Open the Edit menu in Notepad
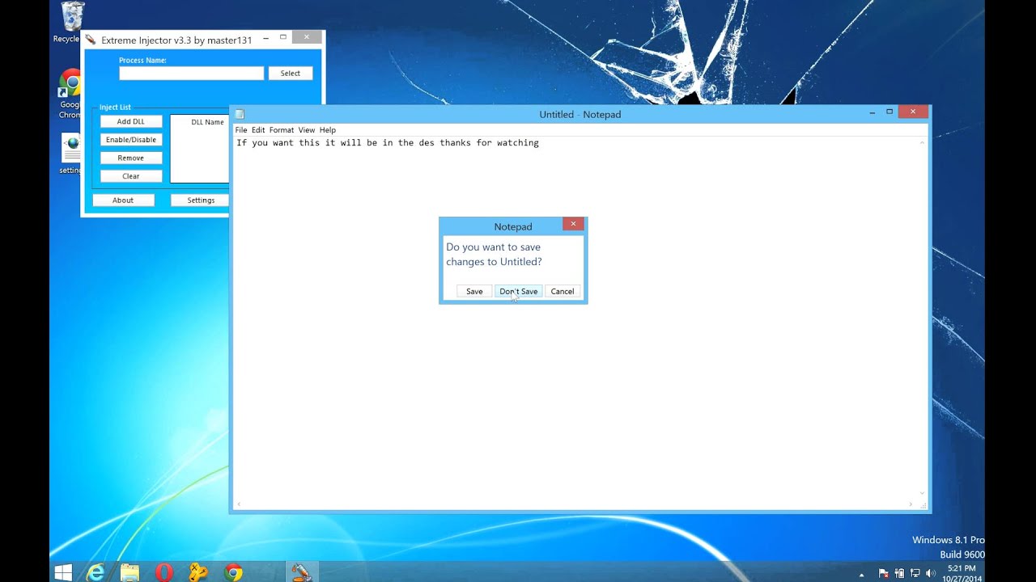This screenshot has height=582, width=1036. click(258, 130)
